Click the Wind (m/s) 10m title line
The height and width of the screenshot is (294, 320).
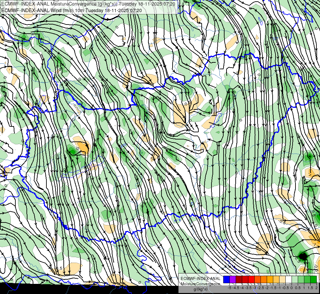(x=72, y=10)
